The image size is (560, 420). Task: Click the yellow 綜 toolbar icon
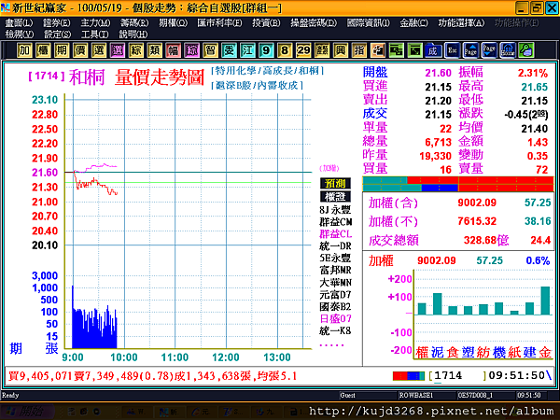coord(135,50)
